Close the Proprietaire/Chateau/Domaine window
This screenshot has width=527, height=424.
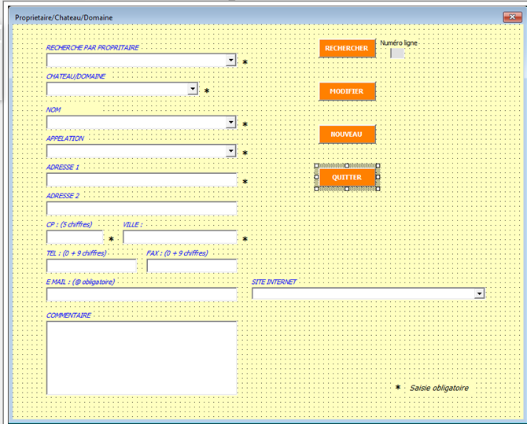point(509,17)
